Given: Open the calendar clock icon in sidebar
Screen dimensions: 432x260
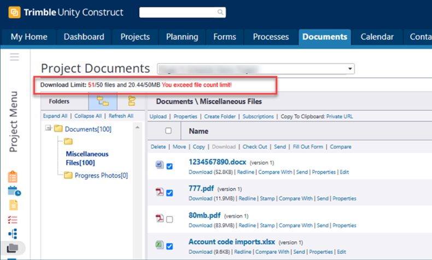Looking at the screenshot, I should click(x=14, y=191).
